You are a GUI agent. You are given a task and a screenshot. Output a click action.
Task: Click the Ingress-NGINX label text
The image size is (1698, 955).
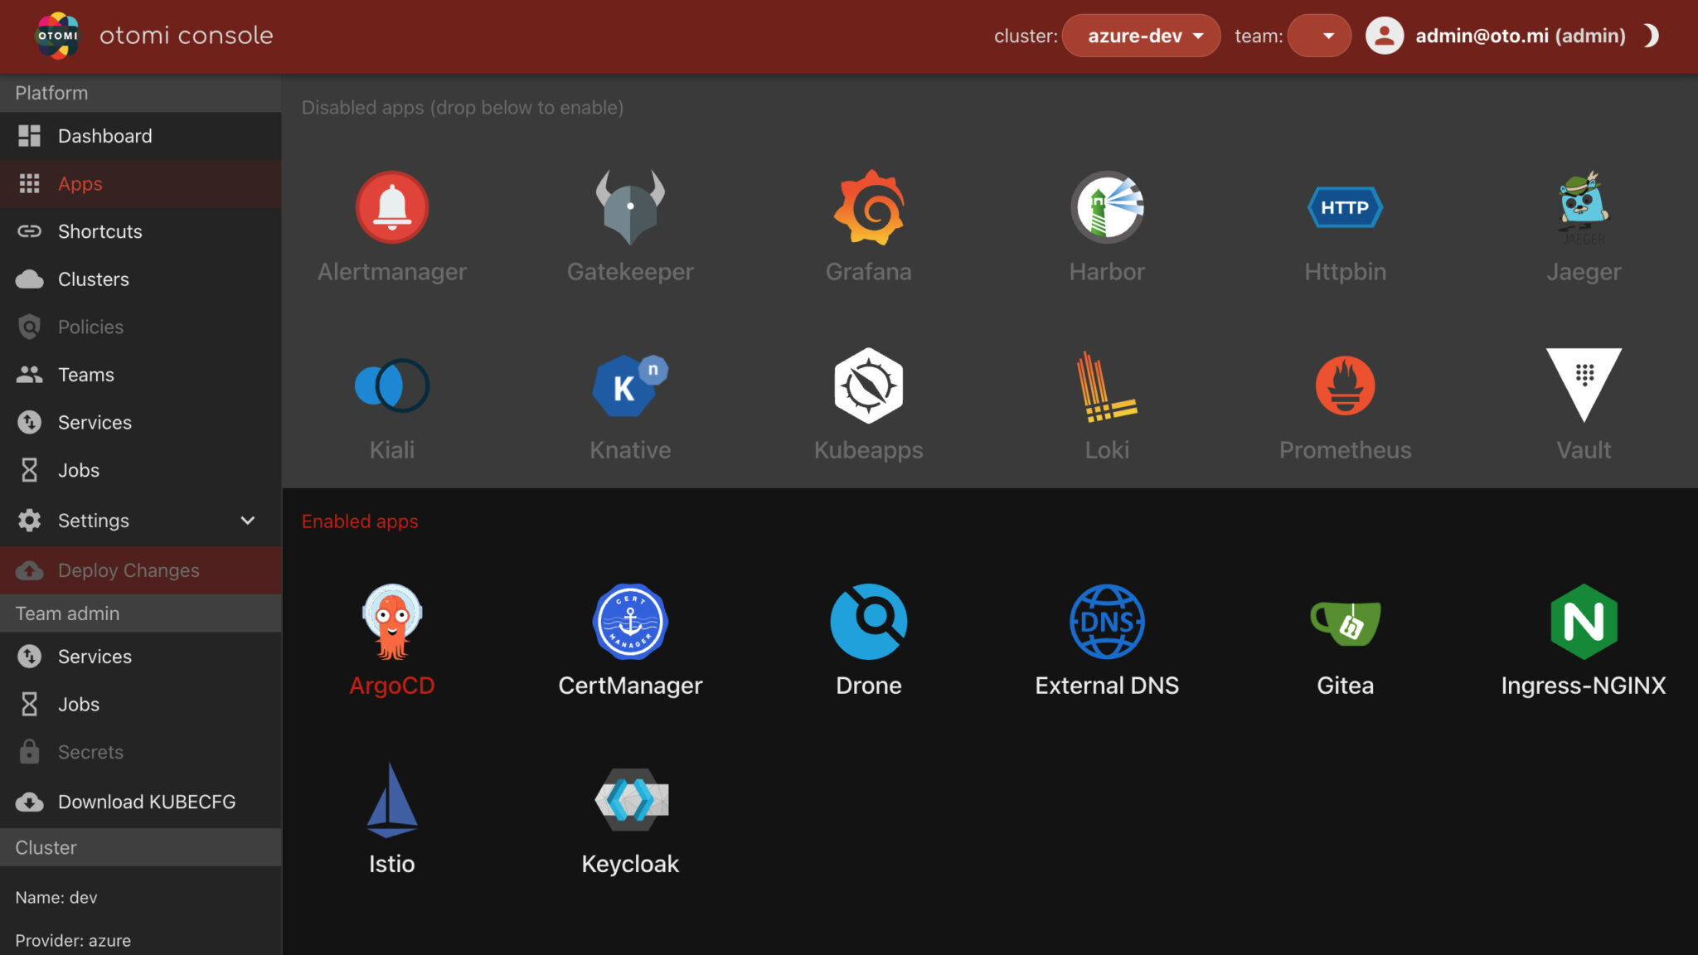[x=1584, y=686]
